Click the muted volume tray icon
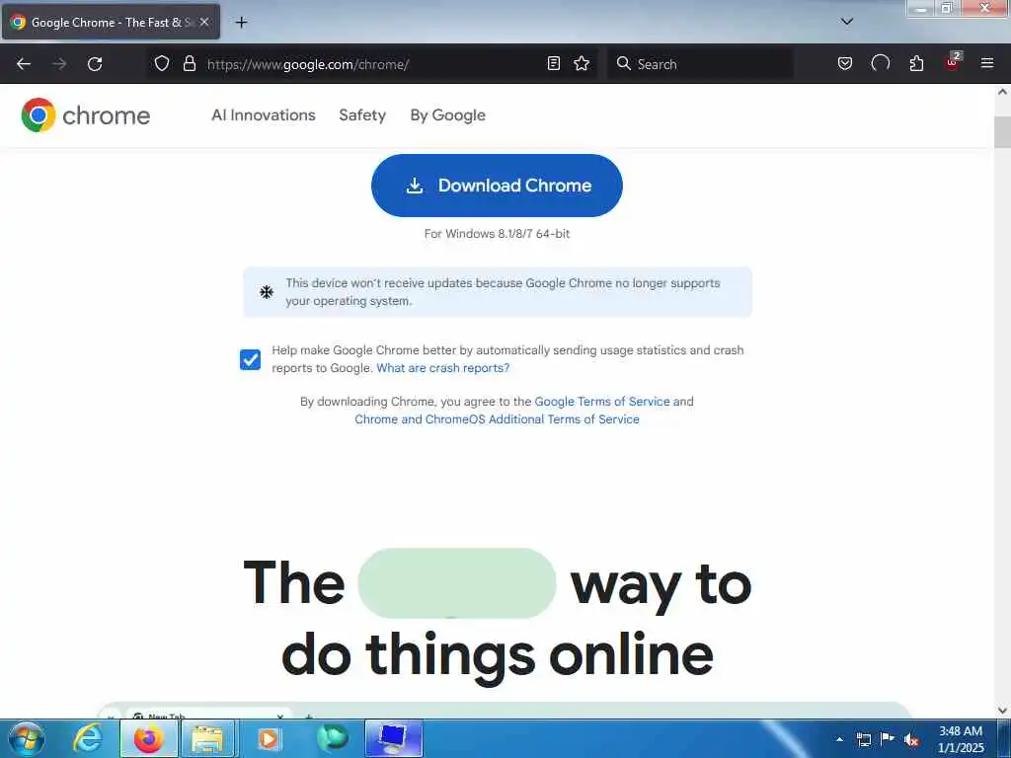The width and height of the screenshot is (1011, 758). [911, 739]
